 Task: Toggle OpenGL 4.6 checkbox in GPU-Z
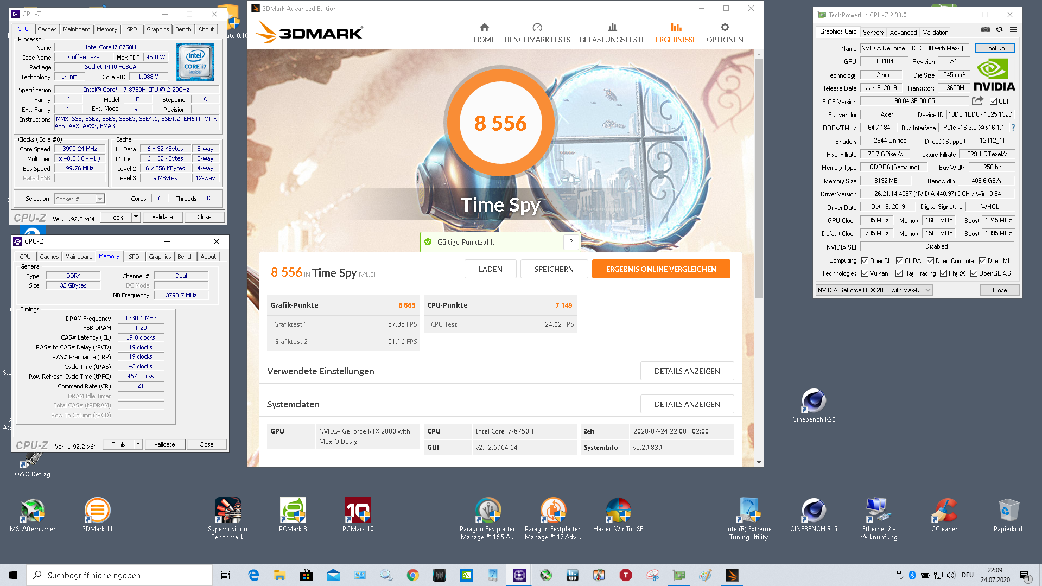[974, 273]
